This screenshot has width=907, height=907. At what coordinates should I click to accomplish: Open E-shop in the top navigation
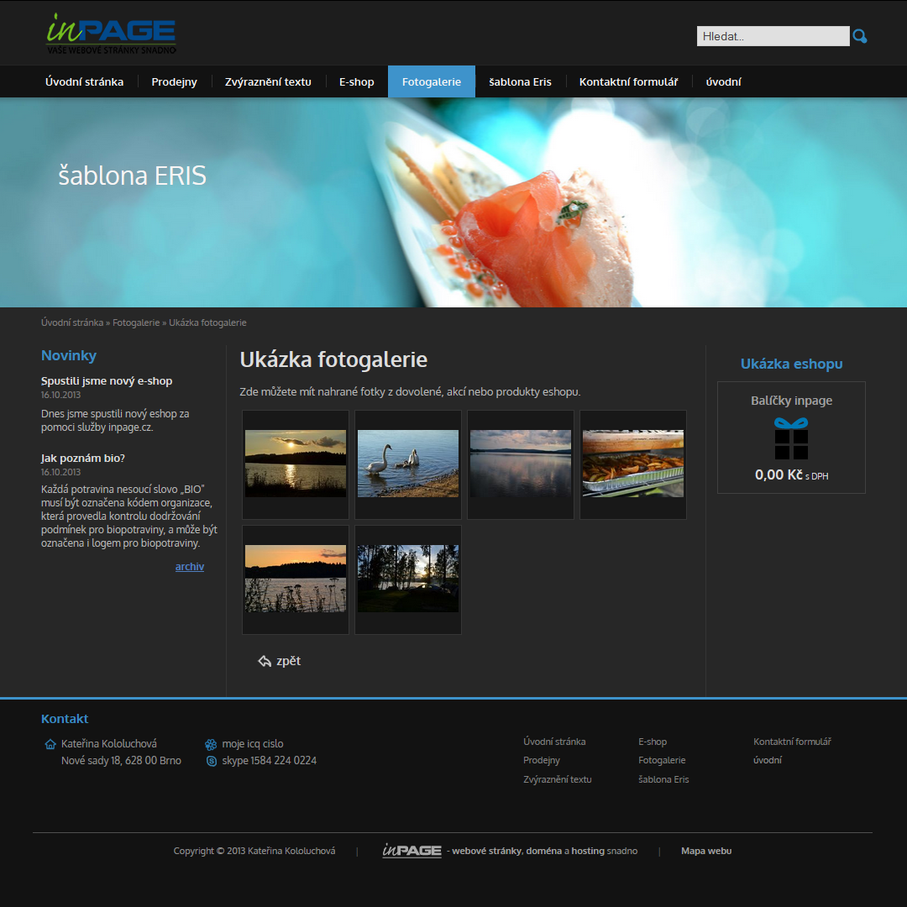(x=356, y=81)
